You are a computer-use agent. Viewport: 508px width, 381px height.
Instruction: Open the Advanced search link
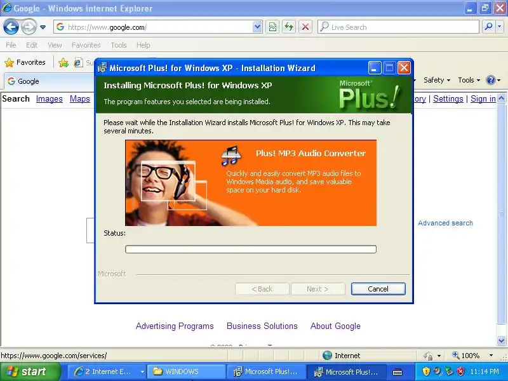coord(445,223)
